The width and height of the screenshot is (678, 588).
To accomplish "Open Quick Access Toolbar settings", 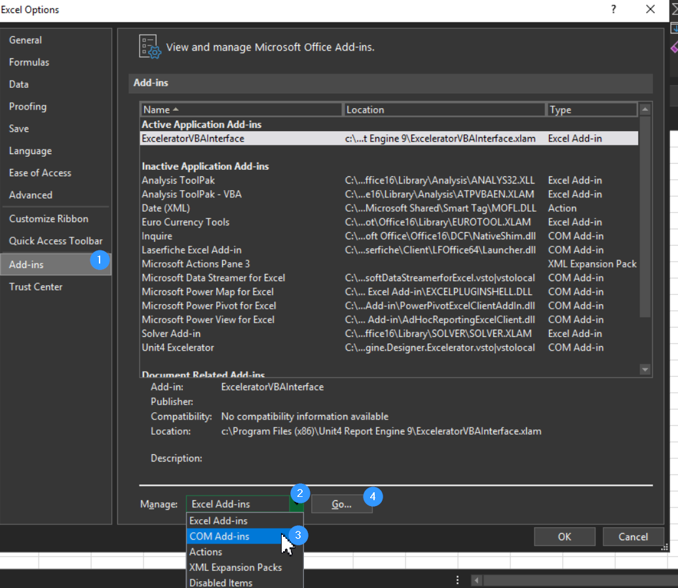I will pos(56,241).
